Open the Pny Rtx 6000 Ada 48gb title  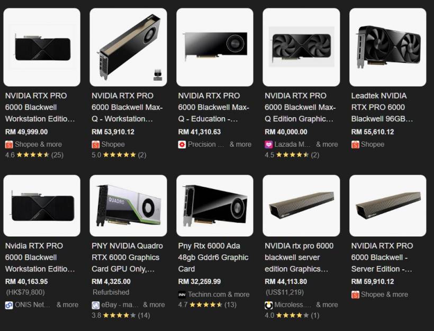click(213, 257)
